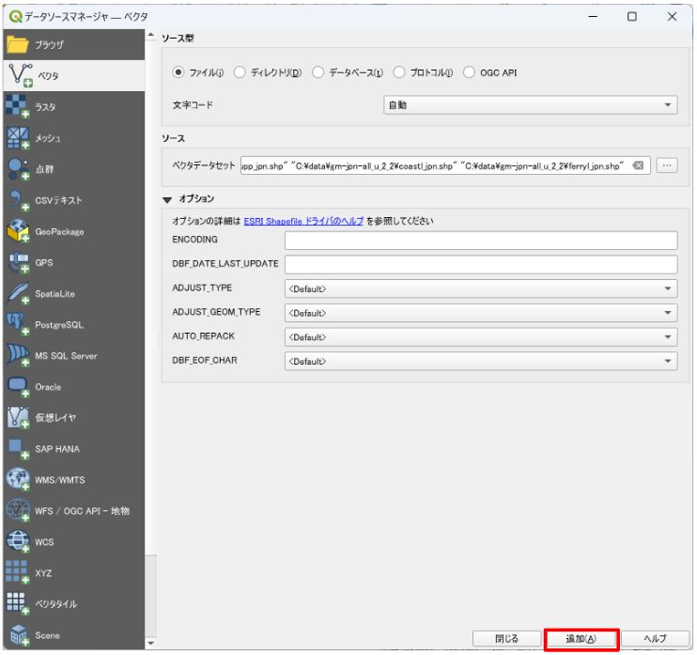
Task: Switch to the WMS/WMTS tab label
Action: click(60, 480)
